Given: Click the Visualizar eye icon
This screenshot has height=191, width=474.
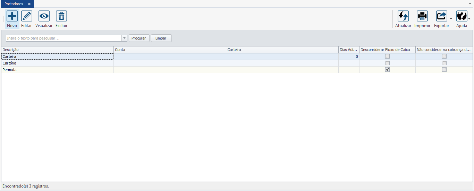Looking at the screenshot, I should tap(44, 16).
